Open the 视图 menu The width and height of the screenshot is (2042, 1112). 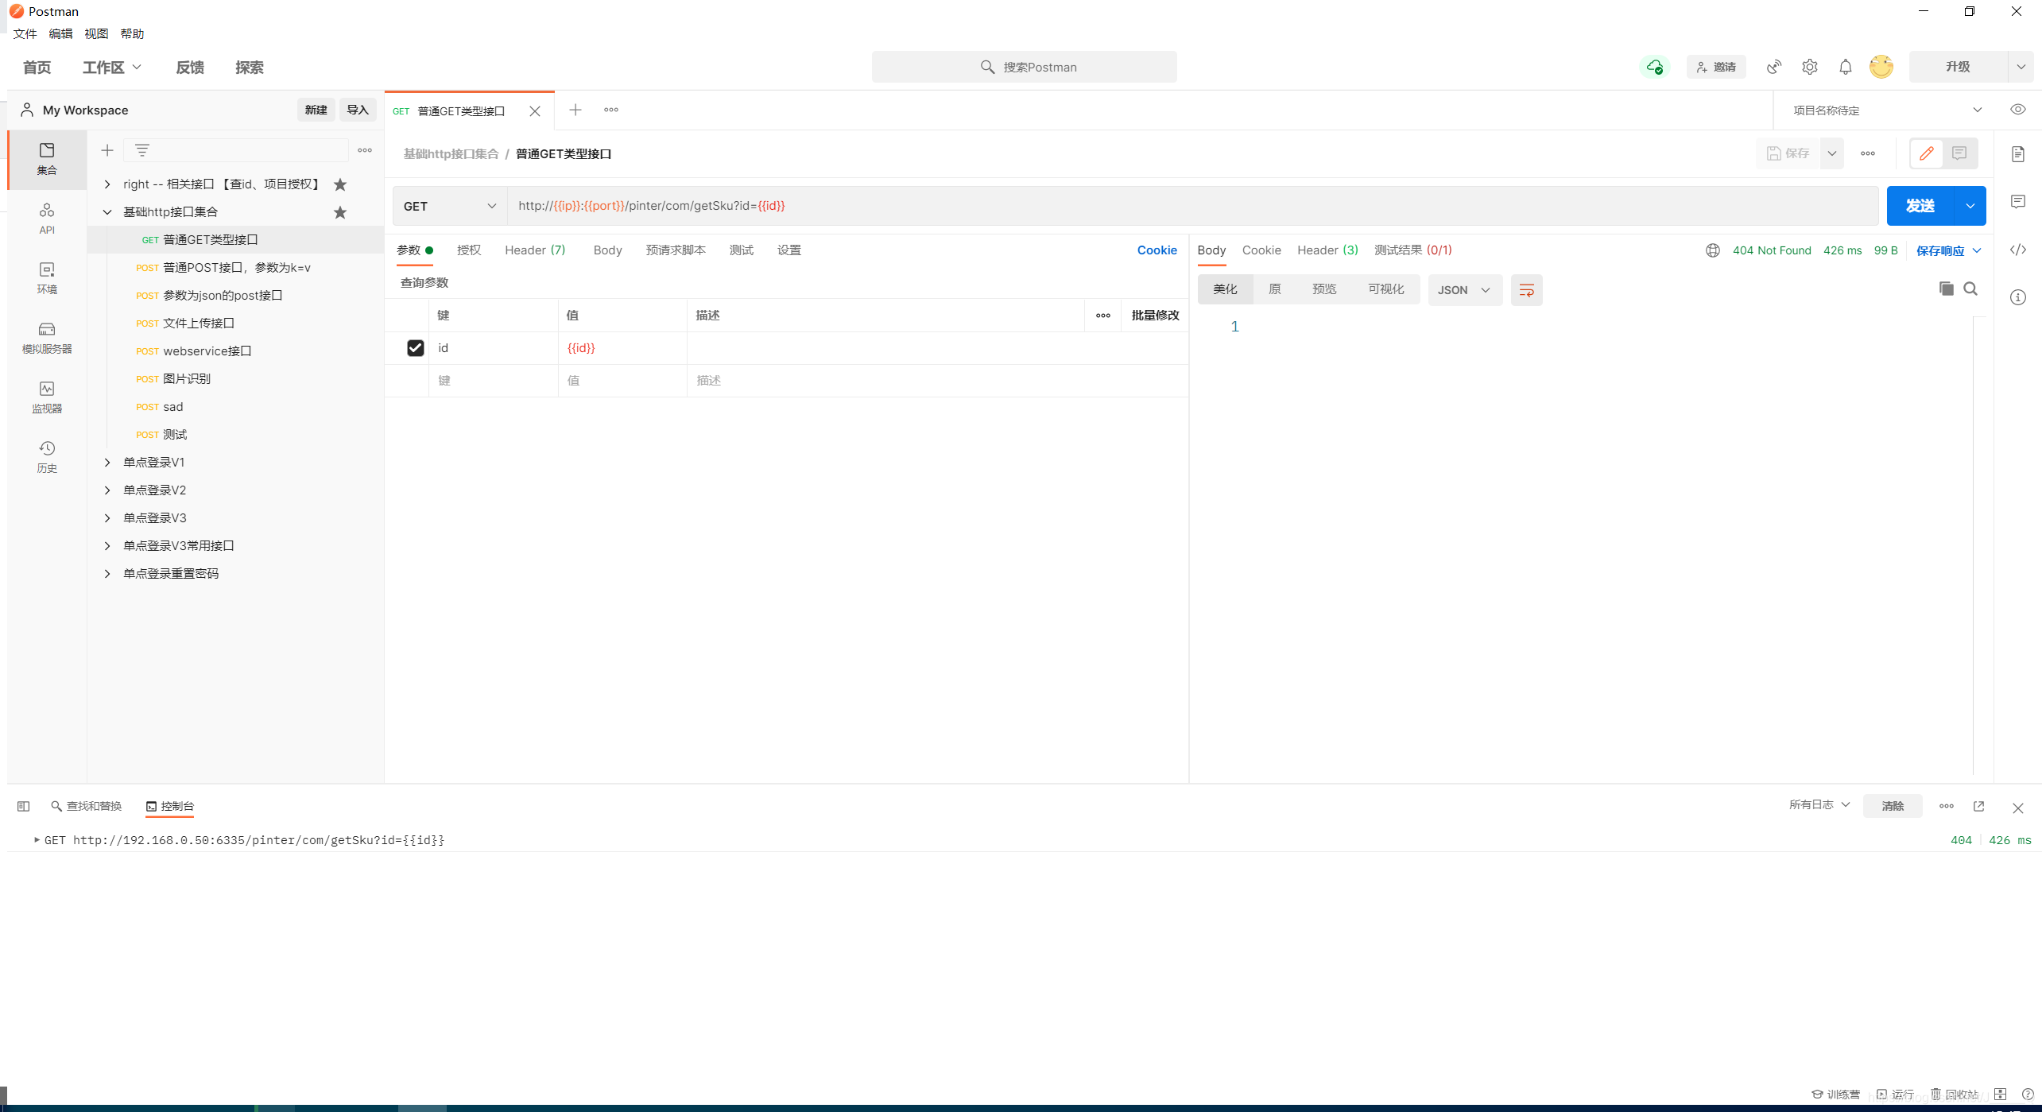96,33
